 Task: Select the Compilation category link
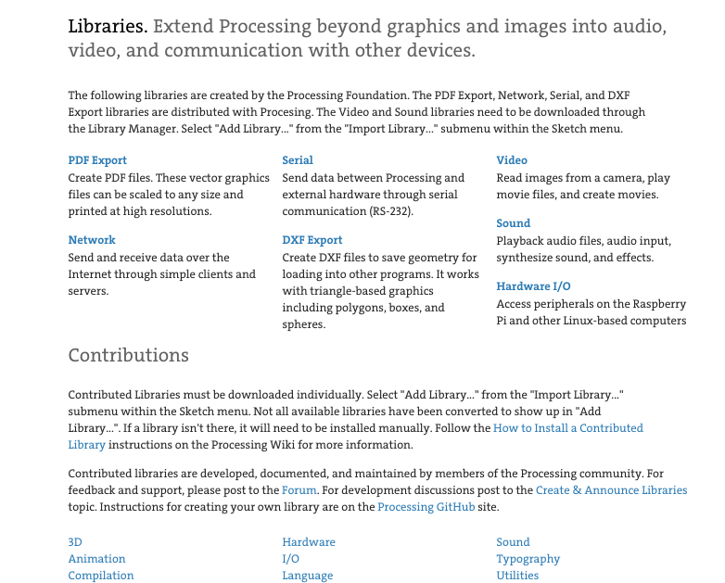tap(101, 576)
